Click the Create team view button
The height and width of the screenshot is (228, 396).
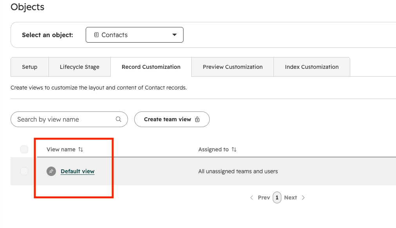pyautogui.click(x=172, y=119)
